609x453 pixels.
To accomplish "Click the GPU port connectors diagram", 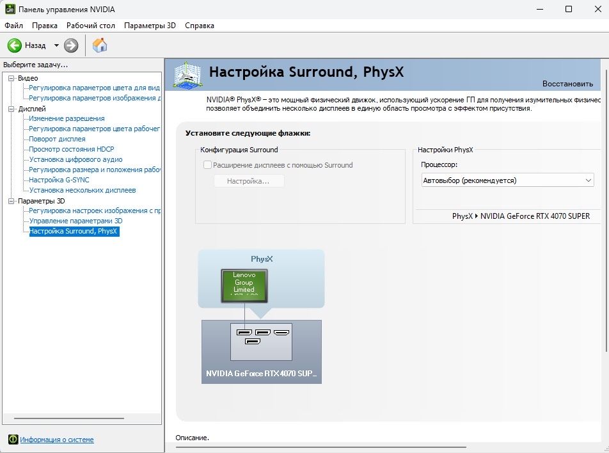I will tap(261, 342).
